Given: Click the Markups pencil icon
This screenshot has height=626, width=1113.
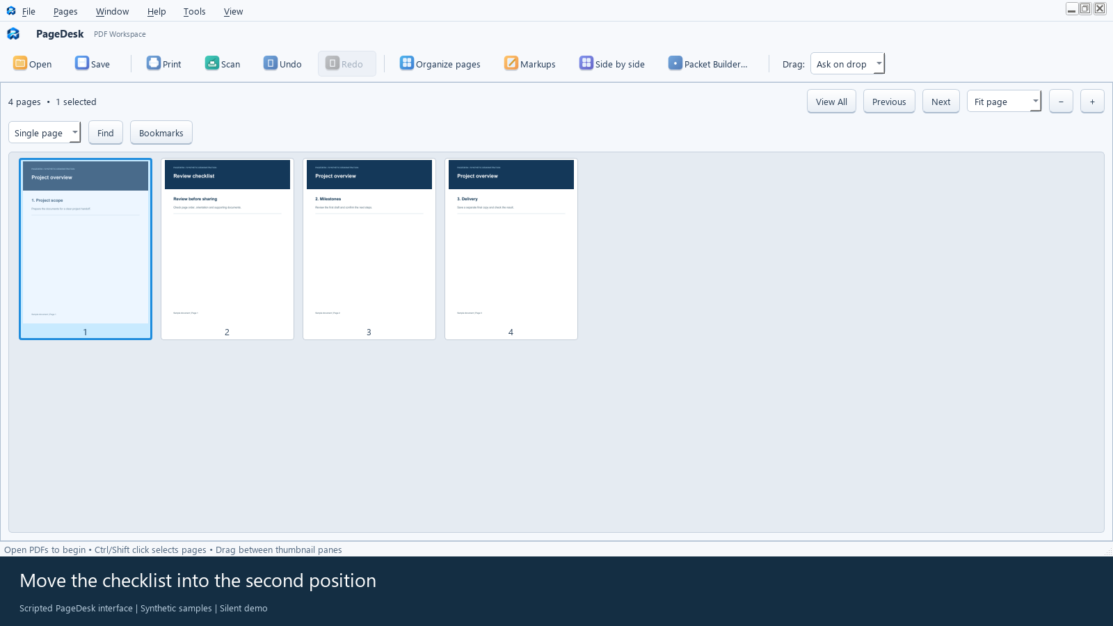Looking at the screenshot, I should pos(511,63).
